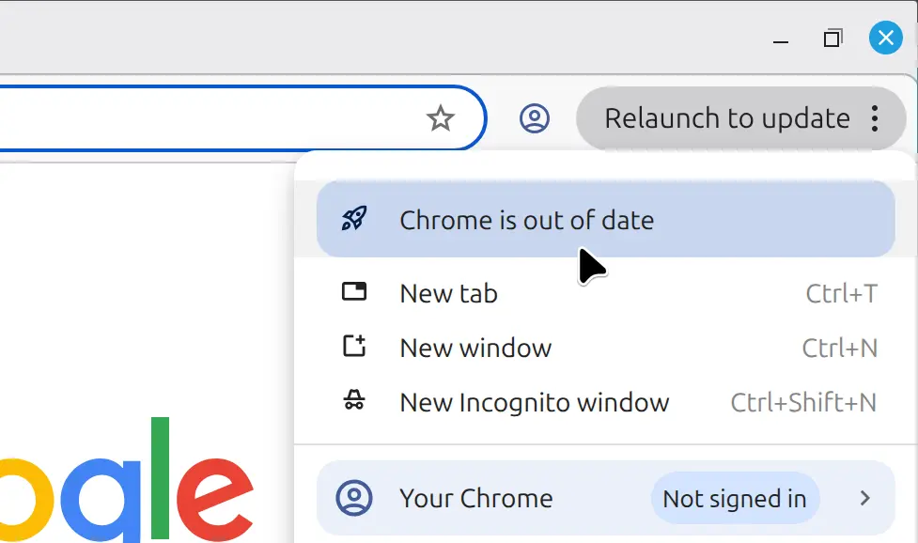
Task: Click inside the address bar
Action: click(235, 117)
